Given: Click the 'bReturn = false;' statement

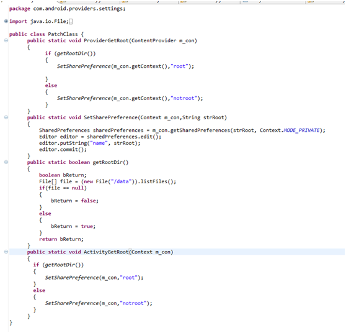Looking at the screenshot, I should [75, 201].
